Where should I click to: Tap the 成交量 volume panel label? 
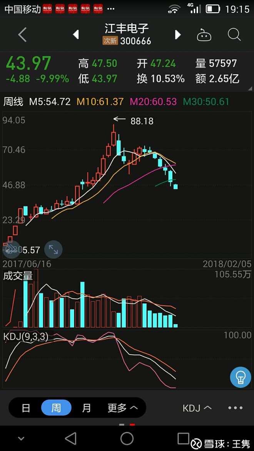tap(18, 276)
